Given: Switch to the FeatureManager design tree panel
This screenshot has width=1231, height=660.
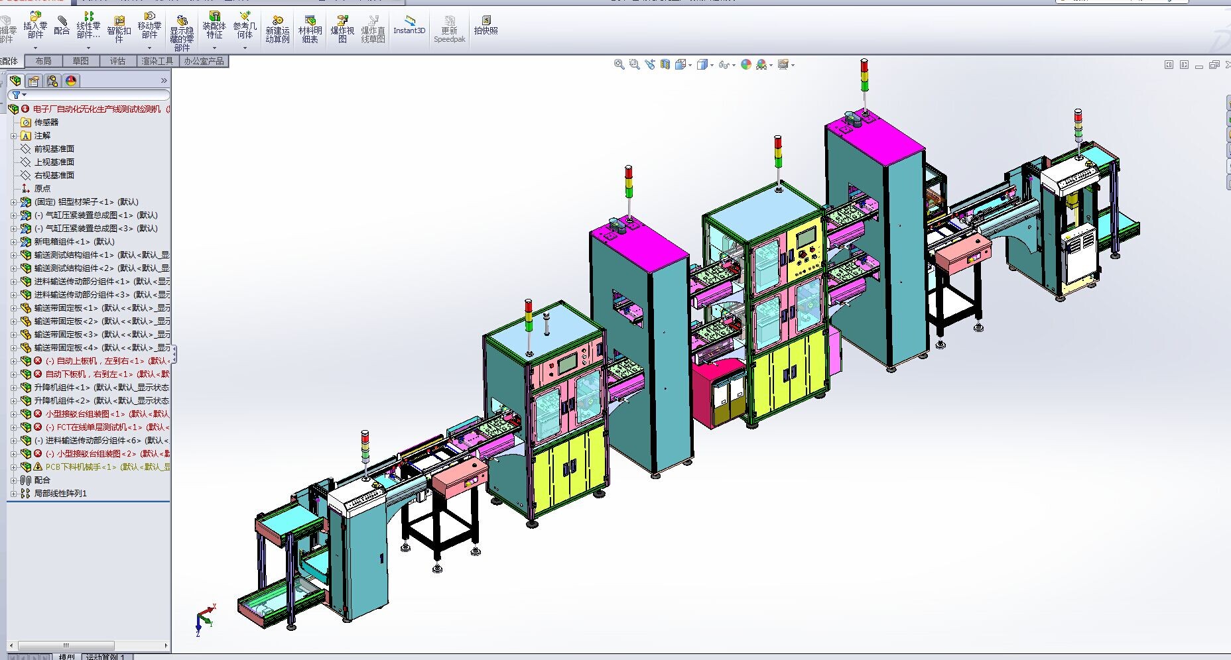Looking at the screenshot, I should [15, 81].
